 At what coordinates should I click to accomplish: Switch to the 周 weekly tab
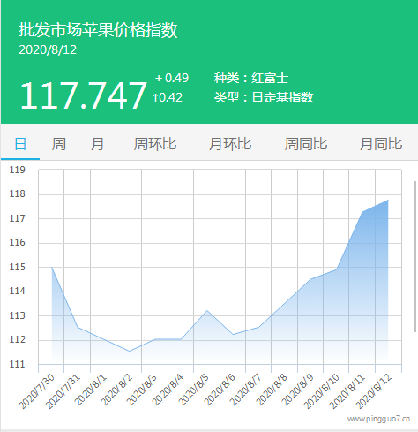click(x=58, y=144)
